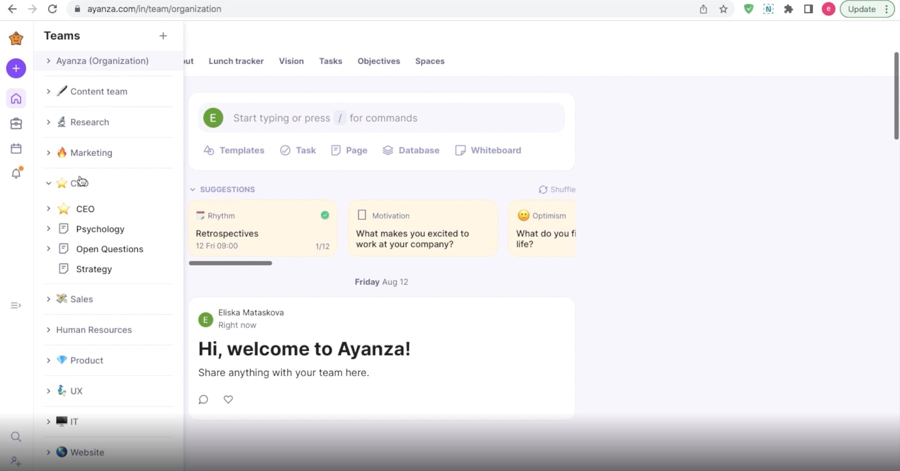The image size is (900, 471).
Task: Click the Whiteboard button
Action: (488, 150)
